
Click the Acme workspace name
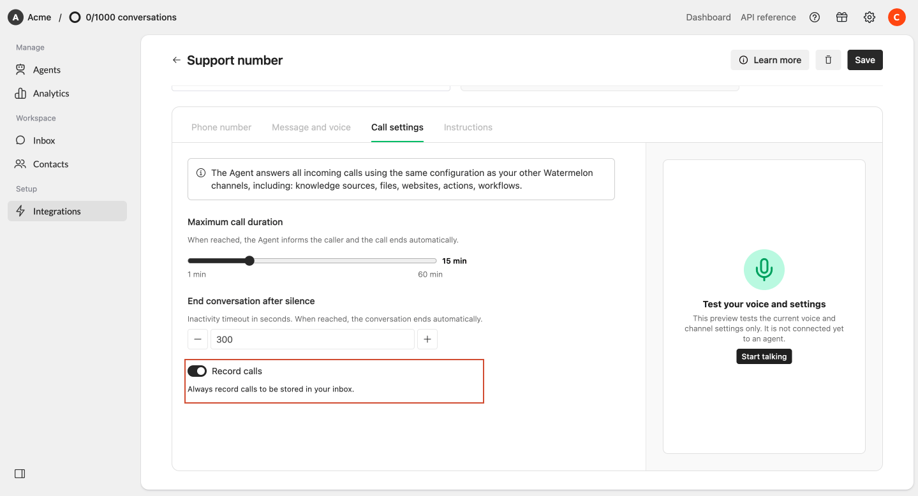(40, 17)
